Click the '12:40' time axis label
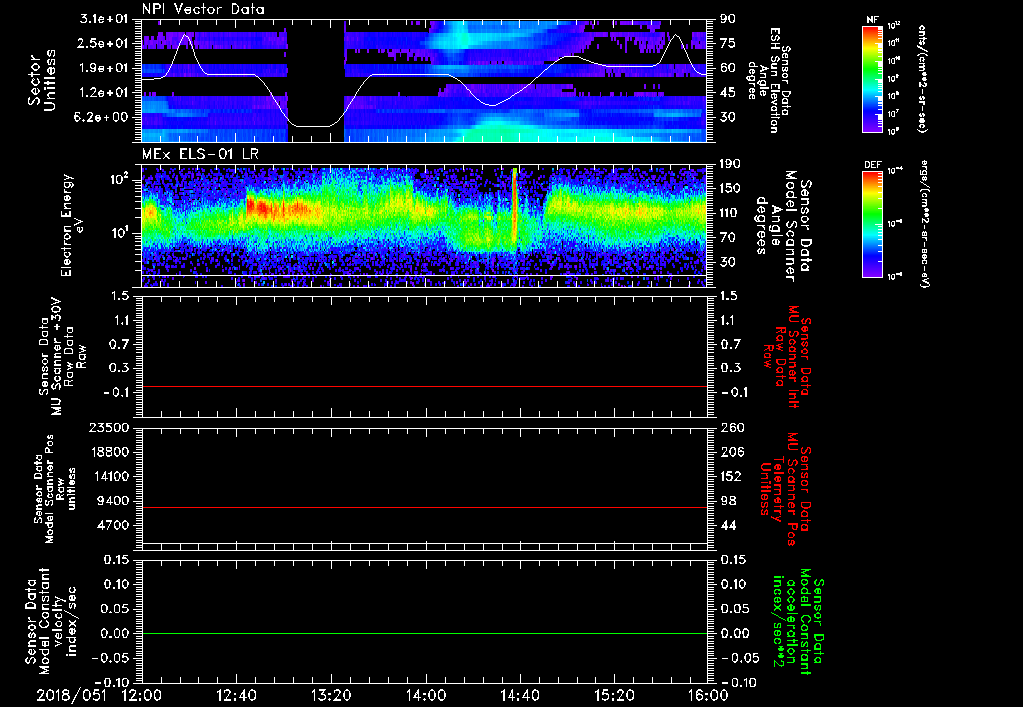Image resolution: width=1023 pixels, height=707 pixels. pos(236,696)
